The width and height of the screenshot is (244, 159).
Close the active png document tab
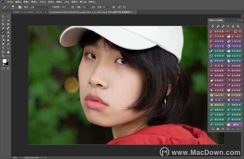pos(135,12)
